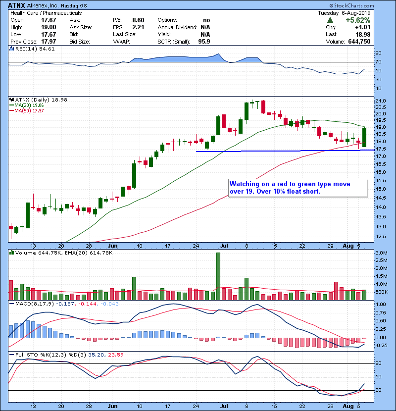This screenshot has height=411, width=396.
Task: Click the green MA(20) legend line marker
Action: [x=11, y=105]
